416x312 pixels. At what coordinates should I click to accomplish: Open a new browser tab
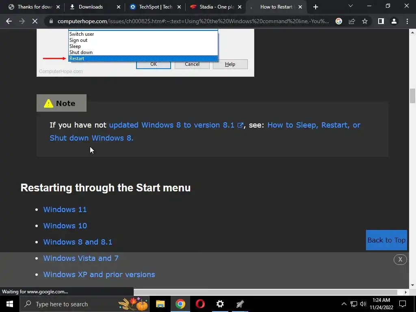tap(315, 7)
